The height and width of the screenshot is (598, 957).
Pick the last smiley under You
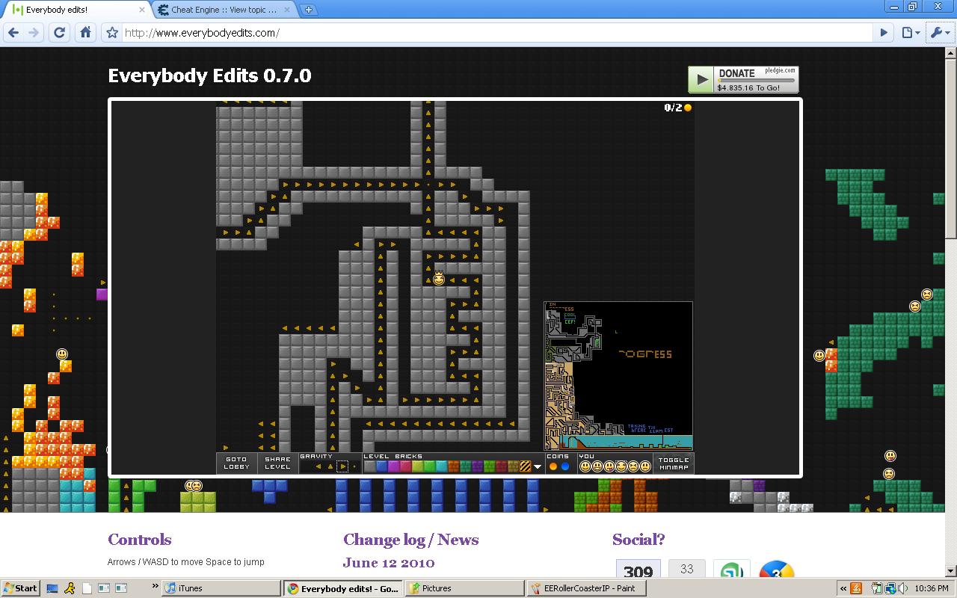click(x=644, y=466)
